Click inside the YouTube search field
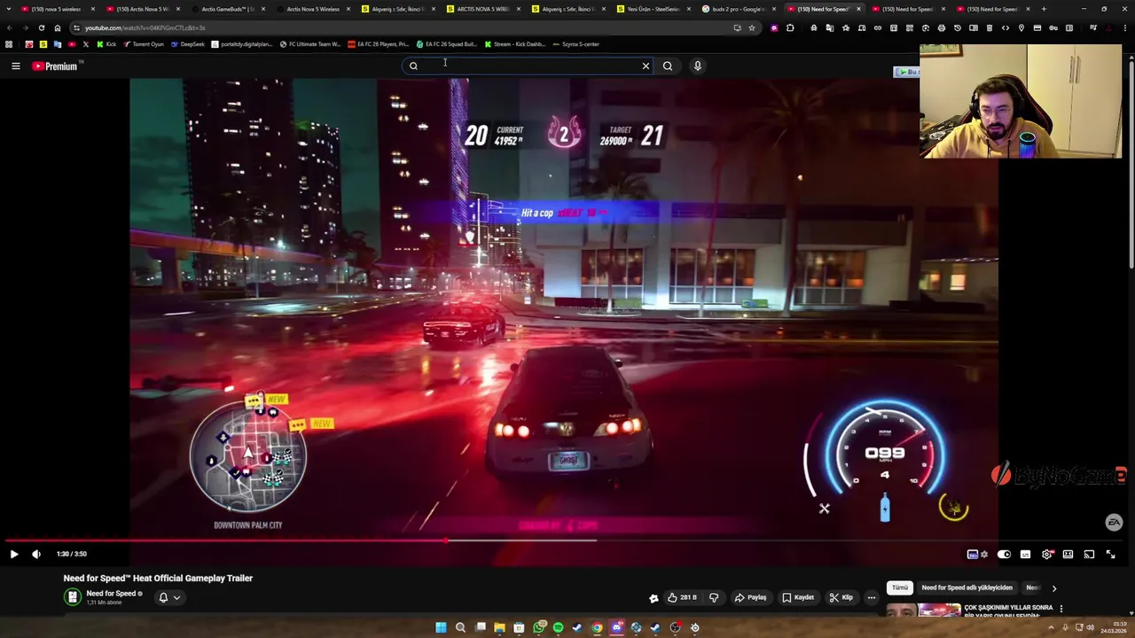Screen dimensions: 1135x638 (x=528, y=66)
